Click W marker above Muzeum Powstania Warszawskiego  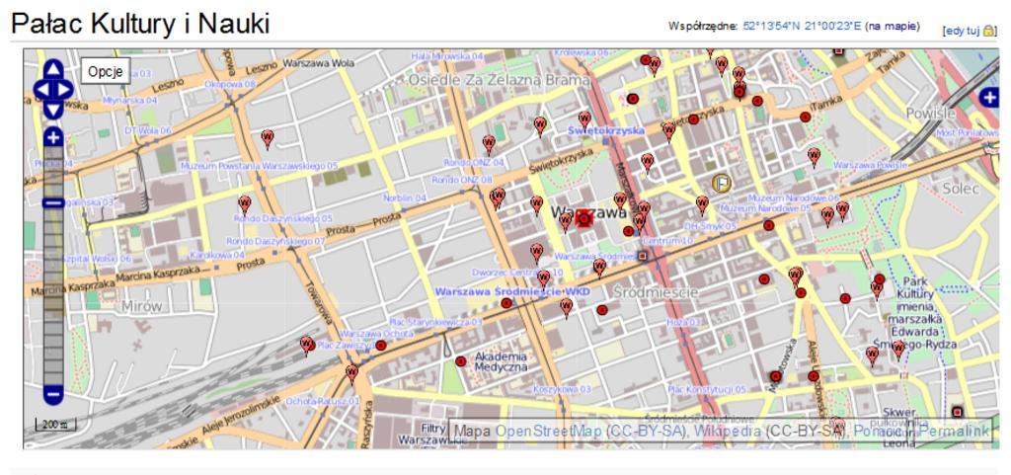tap(267, 138)
